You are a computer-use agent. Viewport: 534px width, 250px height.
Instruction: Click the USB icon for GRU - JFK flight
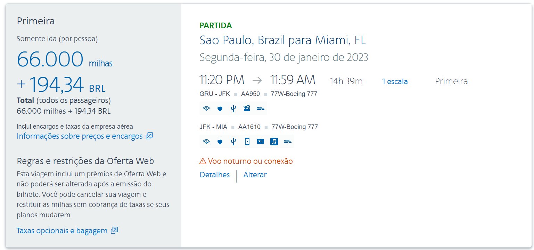[233, 108]
